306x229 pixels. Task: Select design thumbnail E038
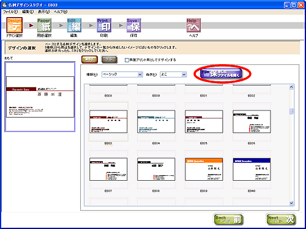(x=156, y=169)
